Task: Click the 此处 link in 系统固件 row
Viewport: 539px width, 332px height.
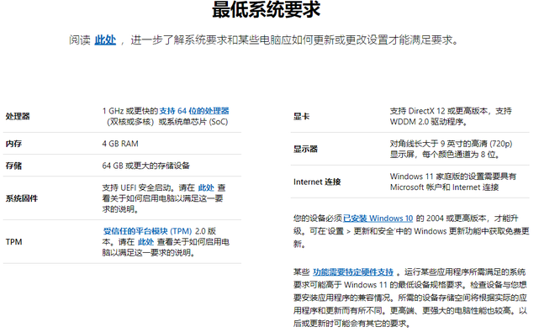Action: (x=206, y=187)
